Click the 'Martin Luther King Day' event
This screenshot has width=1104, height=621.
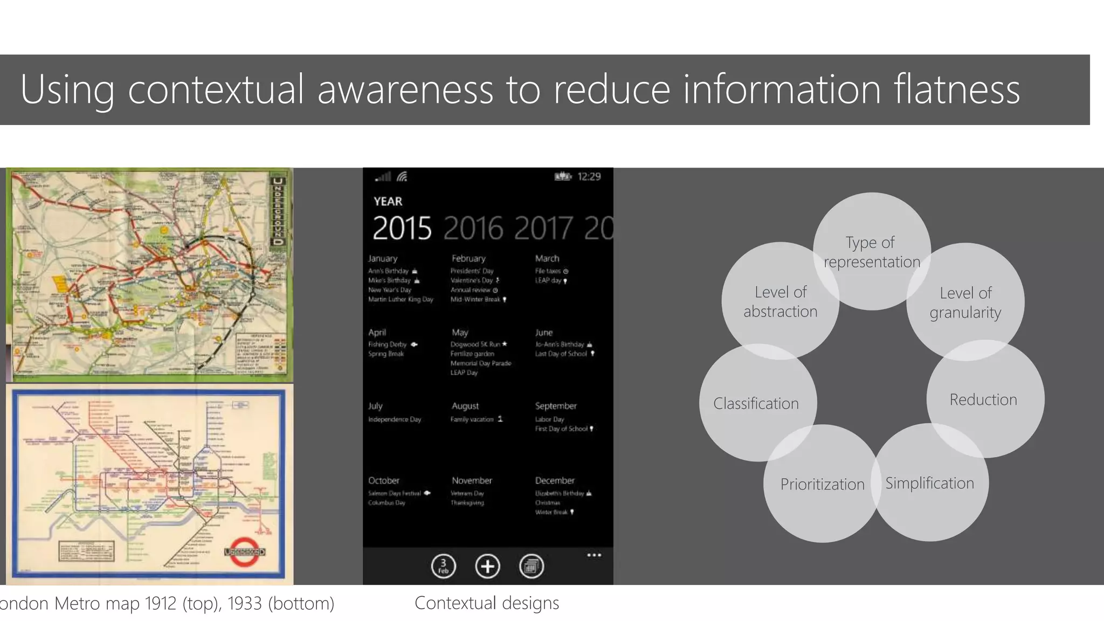coord(401,299)
